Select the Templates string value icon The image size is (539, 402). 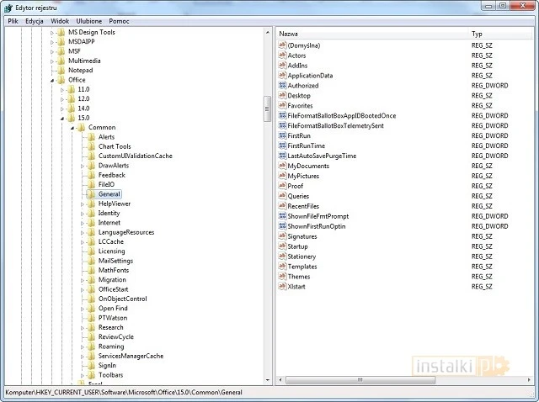pyautogui.click(x=281, y=267)
